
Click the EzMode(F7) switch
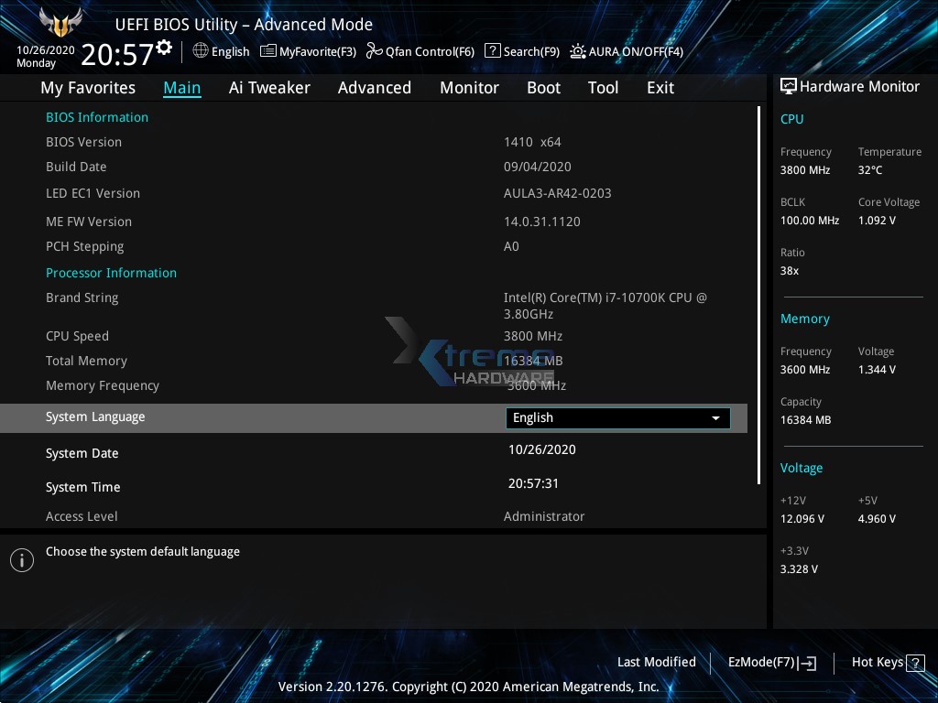coord(771,662)
